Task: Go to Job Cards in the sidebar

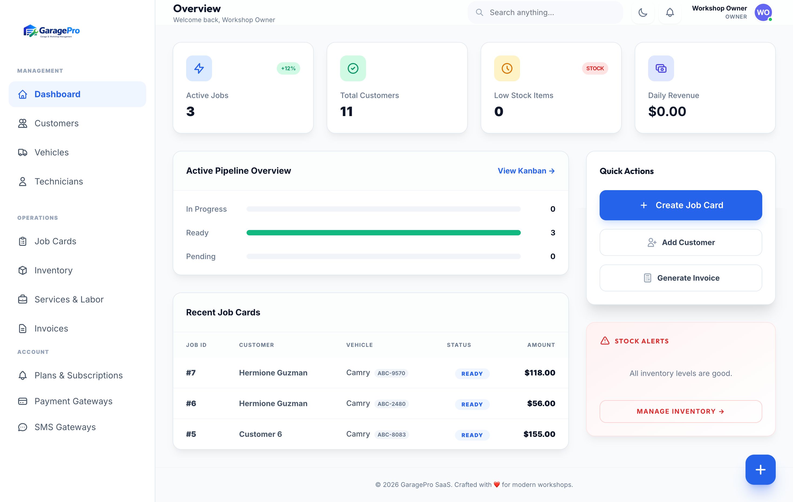Action: [x=55, y=241]
